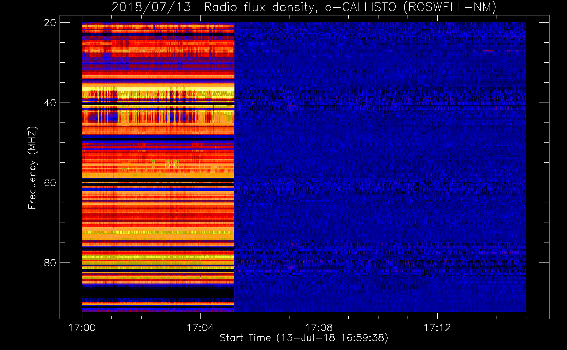567x350 pixels.
Task: Click the '80' frequency tick label
Action: click(x=50, y=263)
